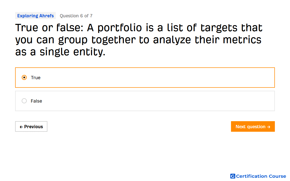290x181 pixels.
Task: Click the word Previous in back button
Action: [34, 127]
